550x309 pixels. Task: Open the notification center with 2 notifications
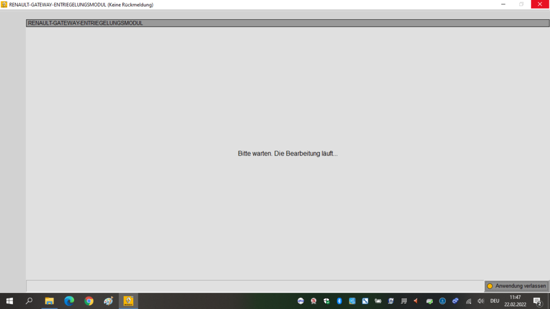[x=538, y=301]
